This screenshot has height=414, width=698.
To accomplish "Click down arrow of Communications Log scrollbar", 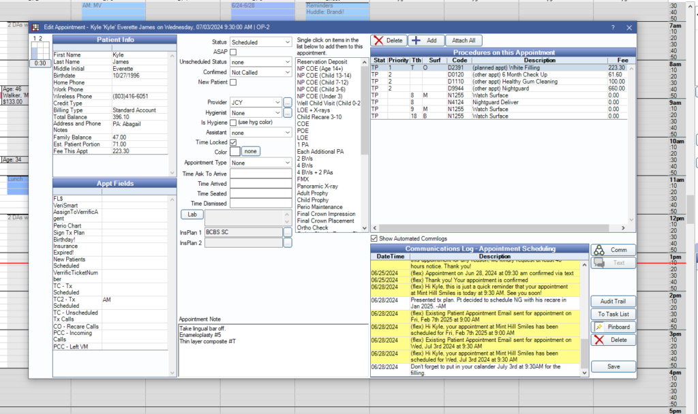I will [584, 373].
